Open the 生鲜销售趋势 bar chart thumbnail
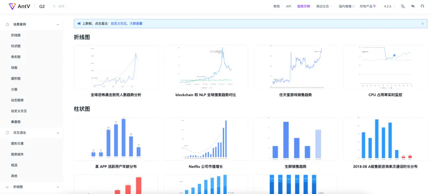The width and height of the screenshot is (433, 194). pyautogui.click(x=295, y=139)
